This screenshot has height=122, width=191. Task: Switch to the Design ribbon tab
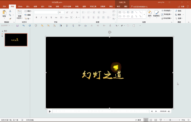(43, 6)
